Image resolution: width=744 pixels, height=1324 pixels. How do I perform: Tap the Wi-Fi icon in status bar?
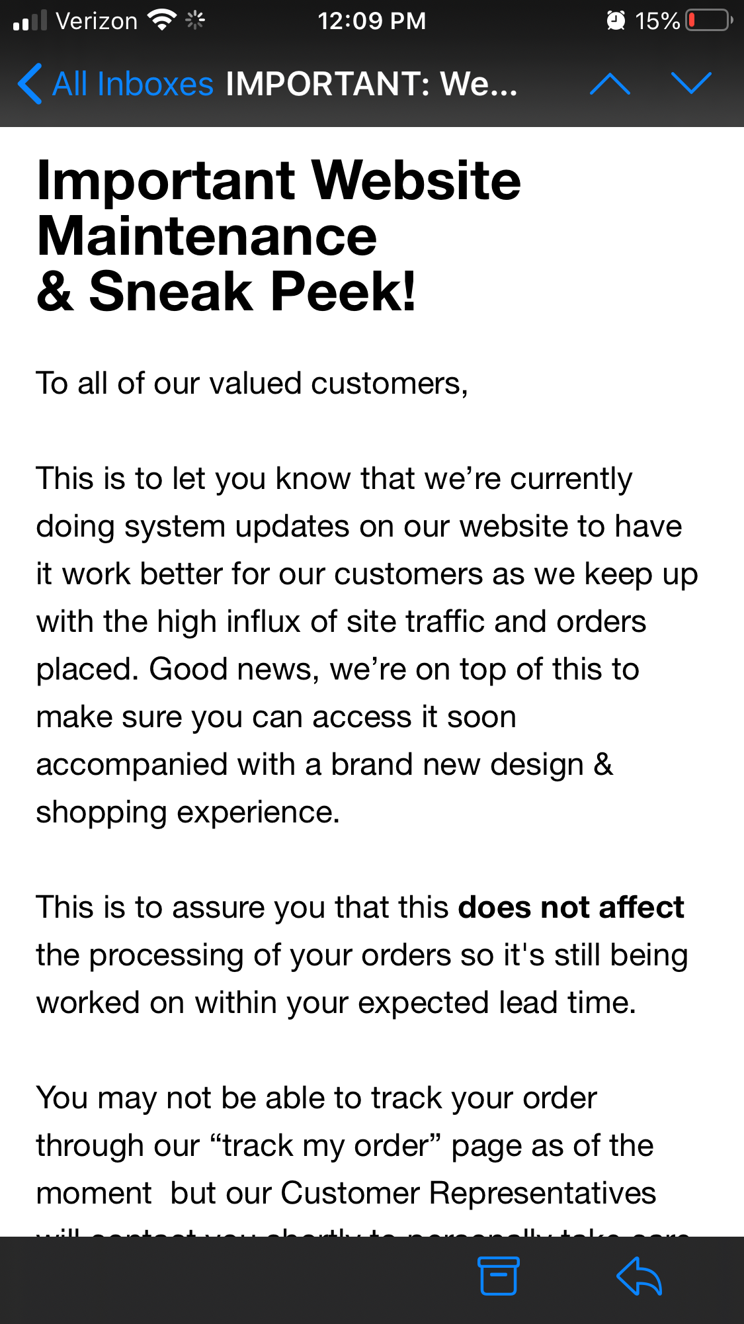pyautogui.click(x=161, y=21)
